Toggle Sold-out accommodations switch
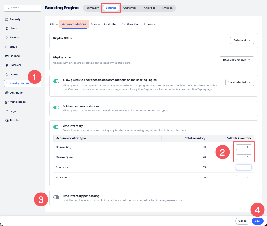Viewport: 267px width, 226px height. tap(56, 107)
